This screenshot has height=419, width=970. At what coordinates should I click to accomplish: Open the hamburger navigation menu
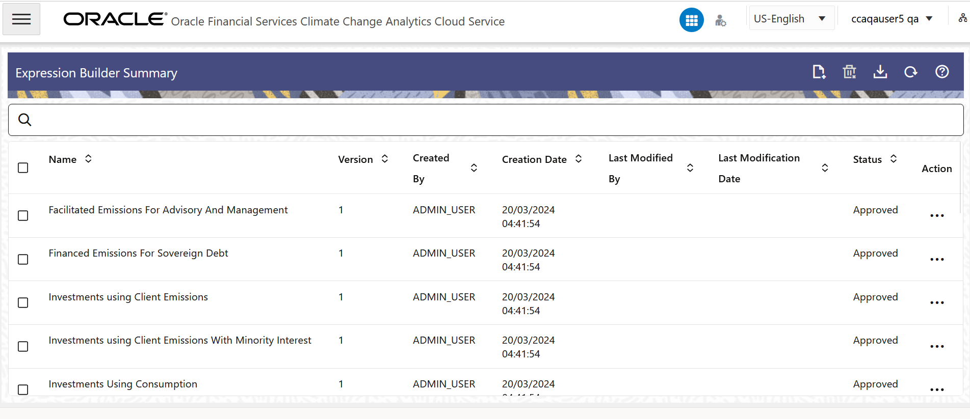(21, 19)
